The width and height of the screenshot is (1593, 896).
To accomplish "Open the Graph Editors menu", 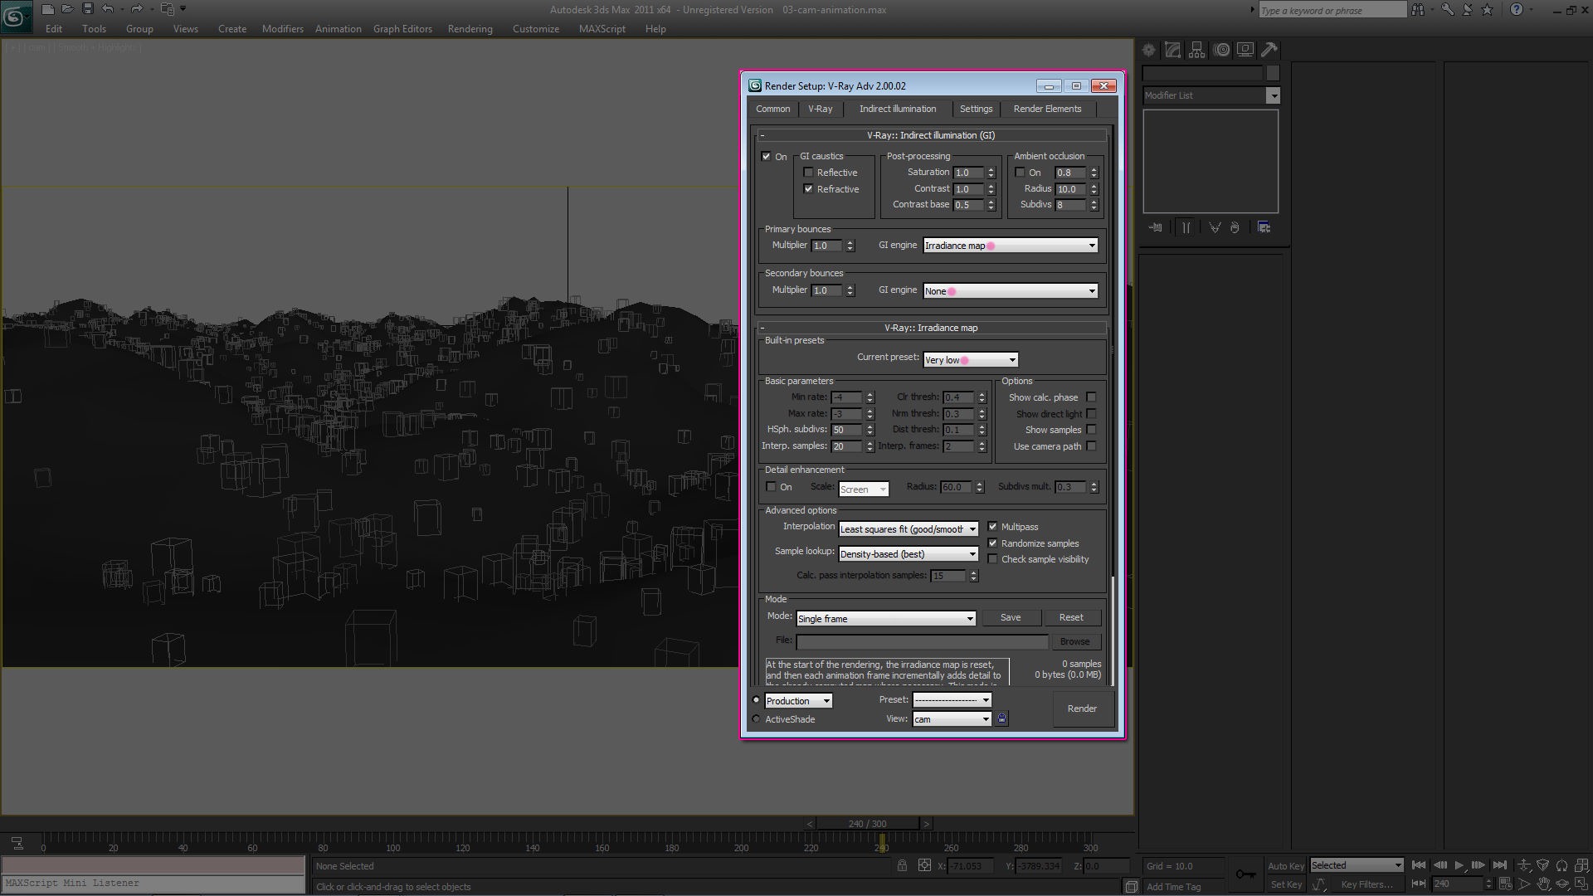I will pos(402,29).
